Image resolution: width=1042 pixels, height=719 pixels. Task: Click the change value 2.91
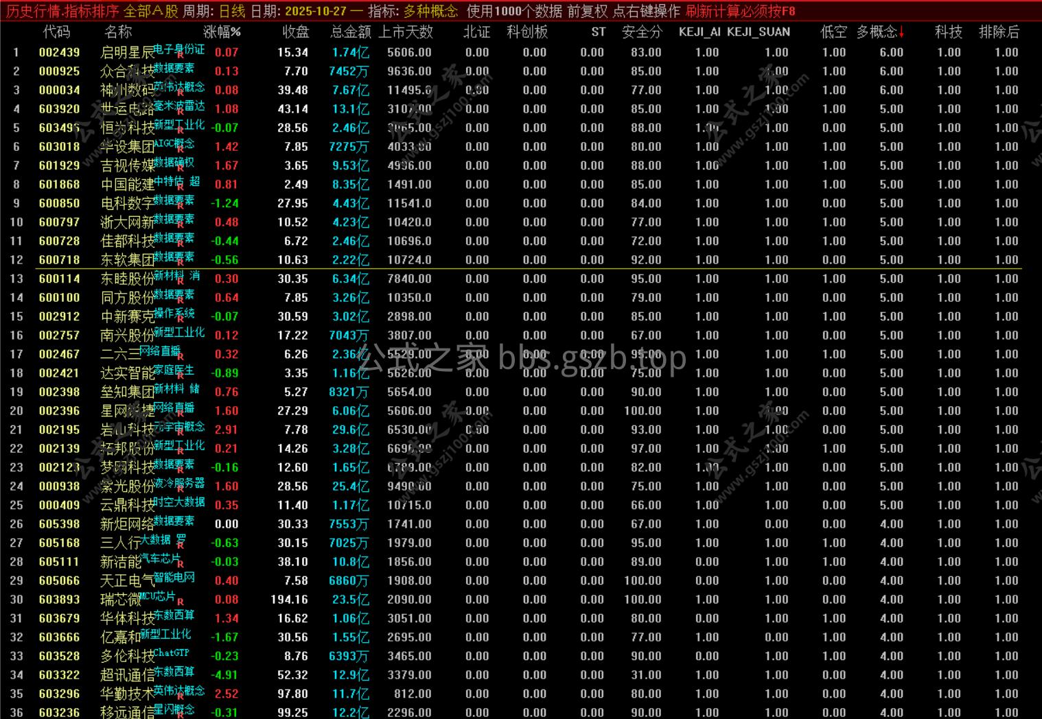227,429
